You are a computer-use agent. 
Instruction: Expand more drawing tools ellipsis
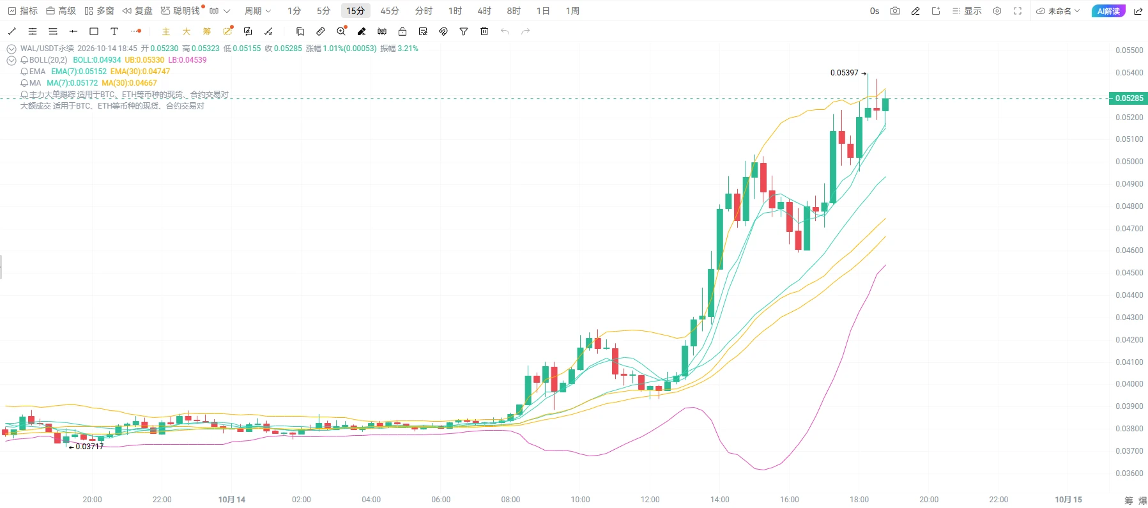pyautogui.click(x=135, y=31)
